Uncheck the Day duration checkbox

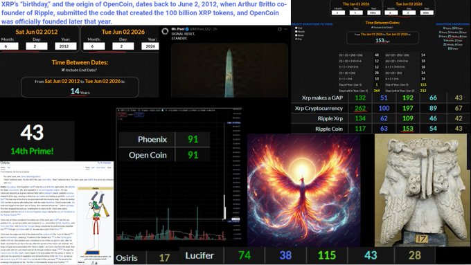(296, 39)
